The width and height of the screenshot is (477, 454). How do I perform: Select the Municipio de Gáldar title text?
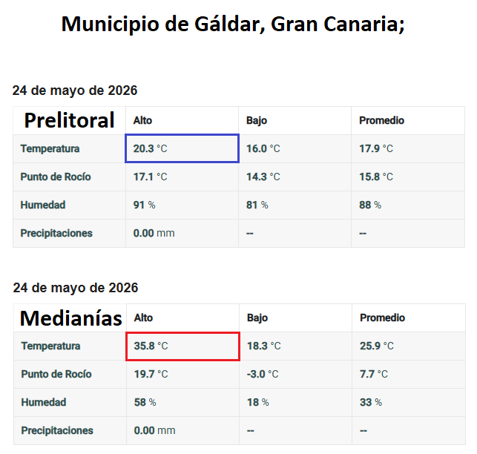(233, 24)
